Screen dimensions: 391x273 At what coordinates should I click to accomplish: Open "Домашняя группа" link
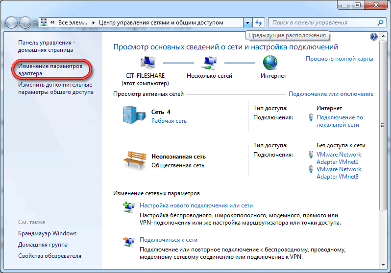(x=43, y=245)
